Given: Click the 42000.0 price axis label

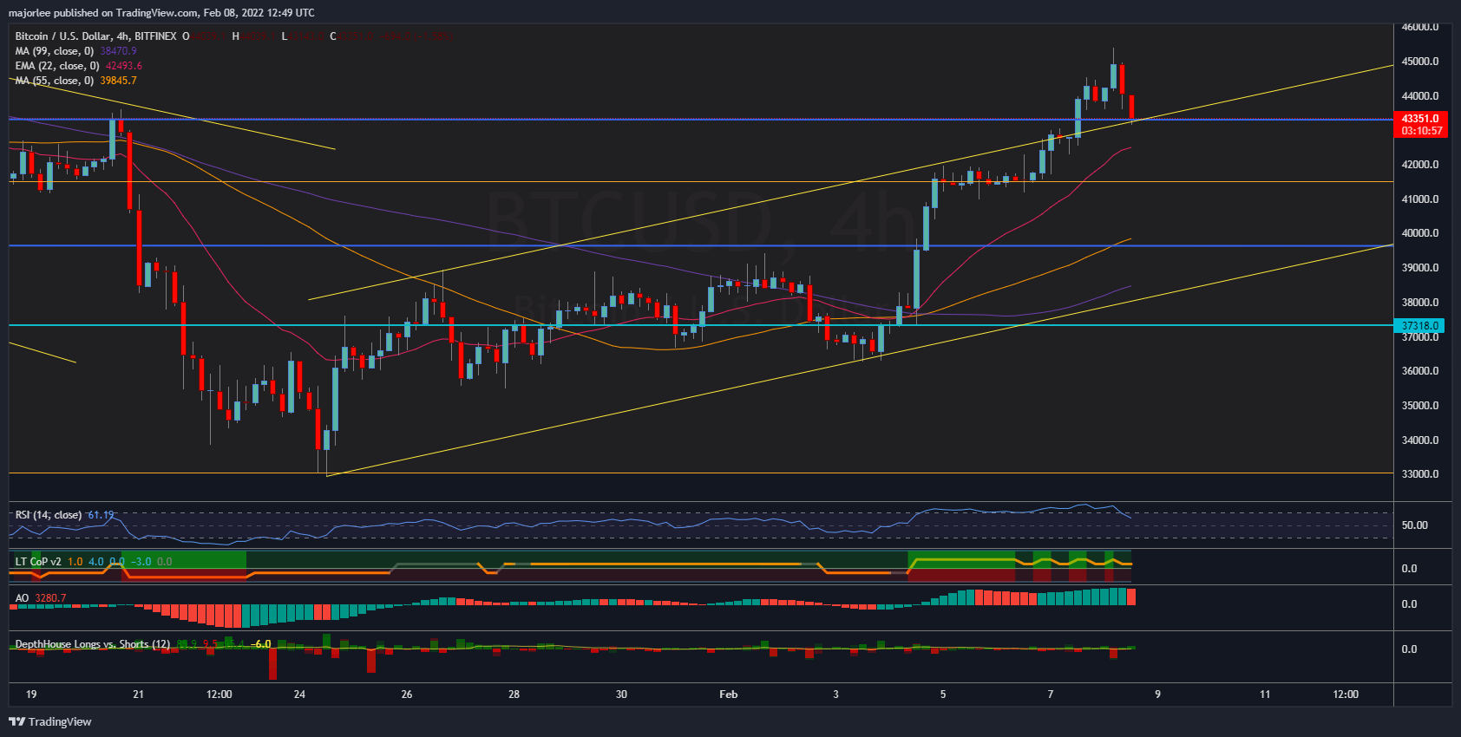Looking at the screenshot, I should (1420, 165).
